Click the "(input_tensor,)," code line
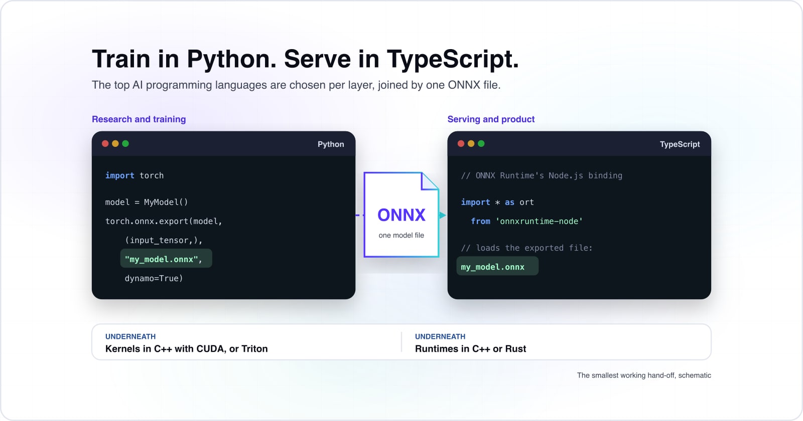803x421 pixels. coord(164,240)
